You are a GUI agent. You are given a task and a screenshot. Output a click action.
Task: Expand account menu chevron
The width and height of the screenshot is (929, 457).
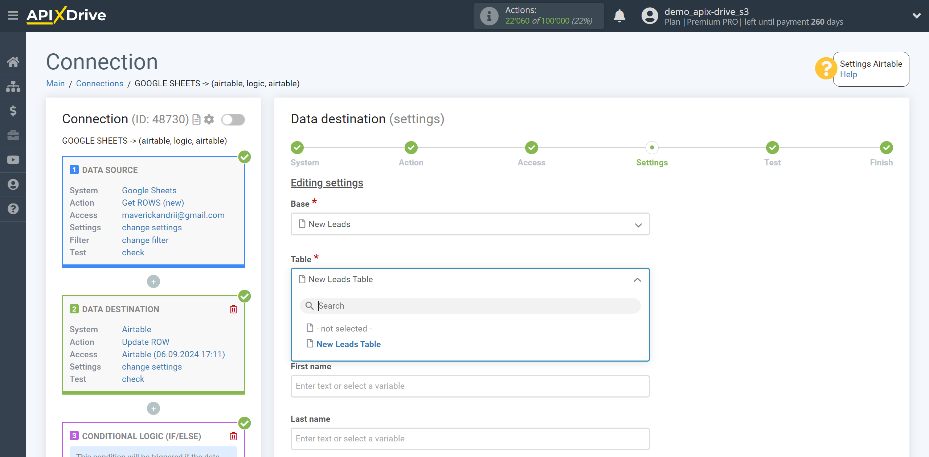click(917, 16)
